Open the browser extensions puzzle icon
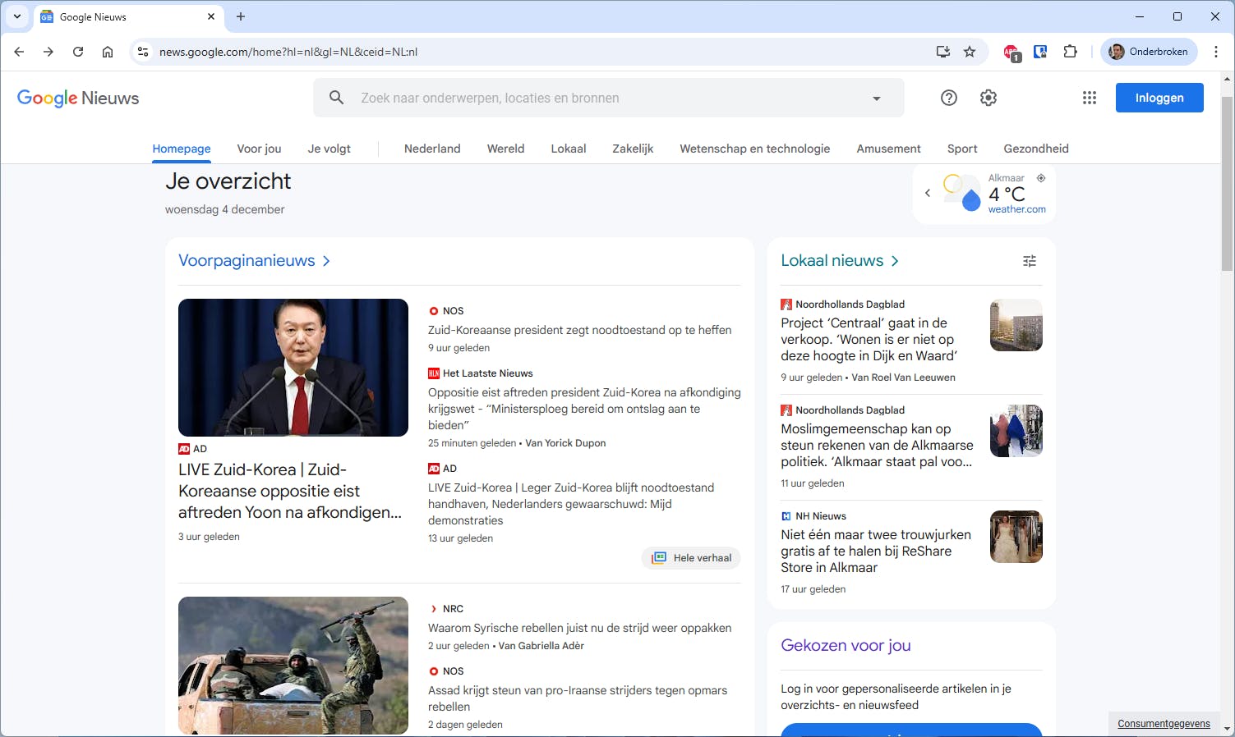This screenshot has width=1235, height=737. click(1070, 51)
